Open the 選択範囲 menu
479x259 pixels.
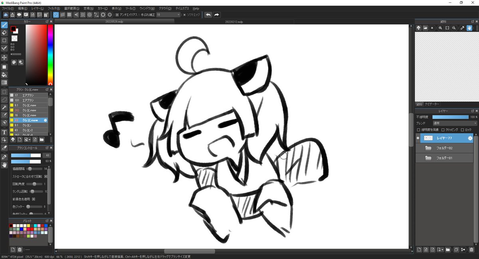pyautogui.click(x=71, y=8)
